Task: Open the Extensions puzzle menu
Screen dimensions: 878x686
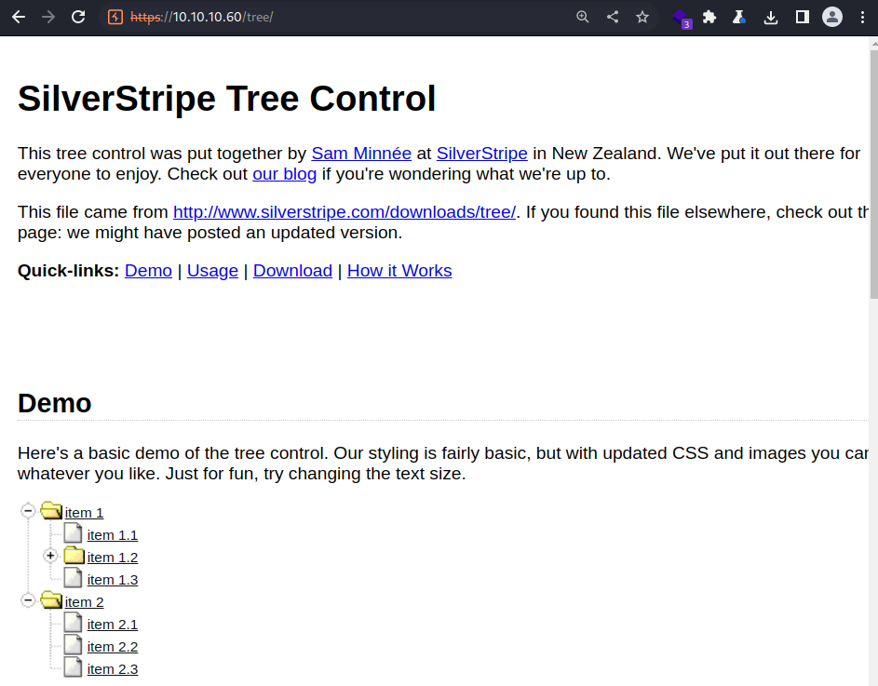Action: coord(709,17)
